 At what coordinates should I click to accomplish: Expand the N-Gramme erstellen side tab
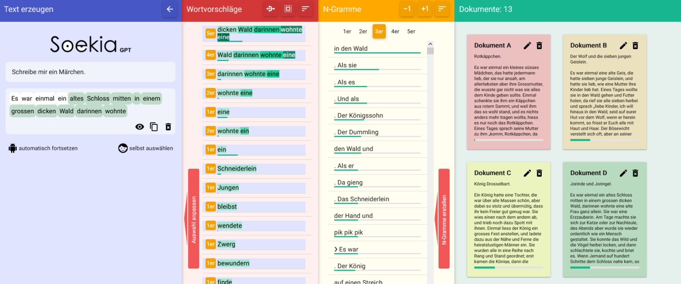coord(444,219)
